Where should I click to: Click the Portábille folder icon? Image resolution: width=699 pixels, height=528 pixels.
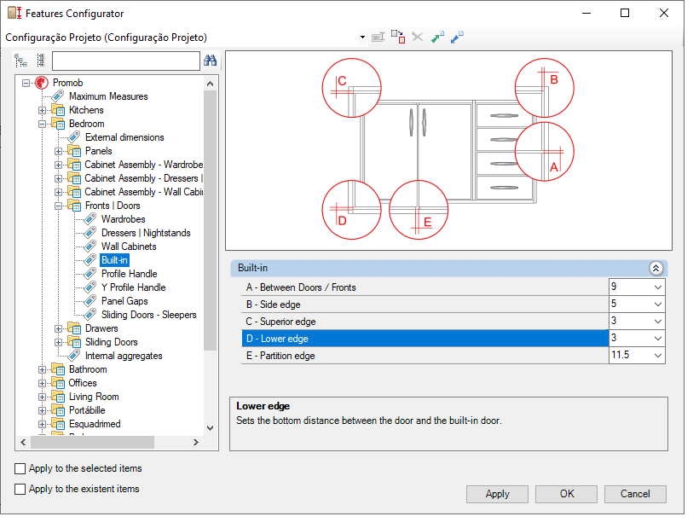pos(58,409)
